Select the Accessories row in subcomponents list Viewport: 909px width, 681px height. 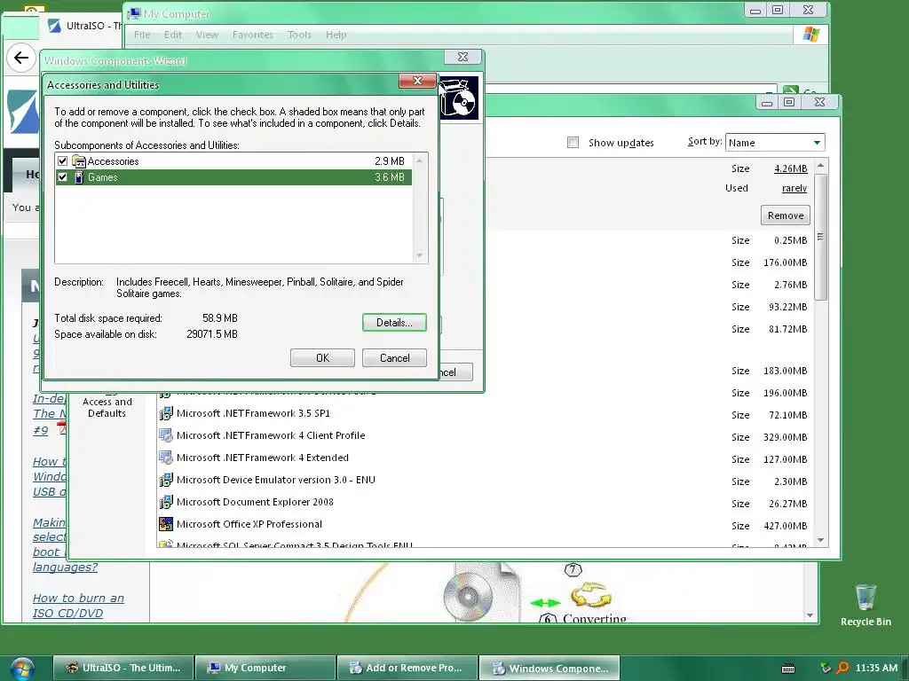pyautogui.click(x=233, y=161)
